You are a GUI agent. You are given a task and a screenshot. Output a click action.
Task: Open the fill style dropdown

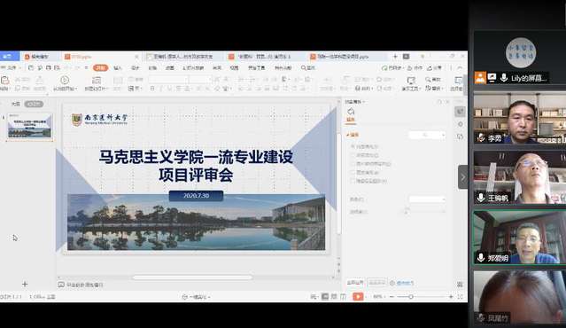[x=427, y=135]
